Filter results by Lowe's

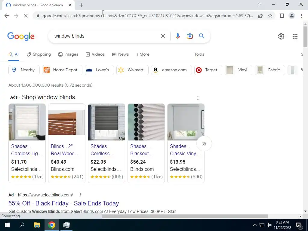pyautogui.click(x=99, y=70)
